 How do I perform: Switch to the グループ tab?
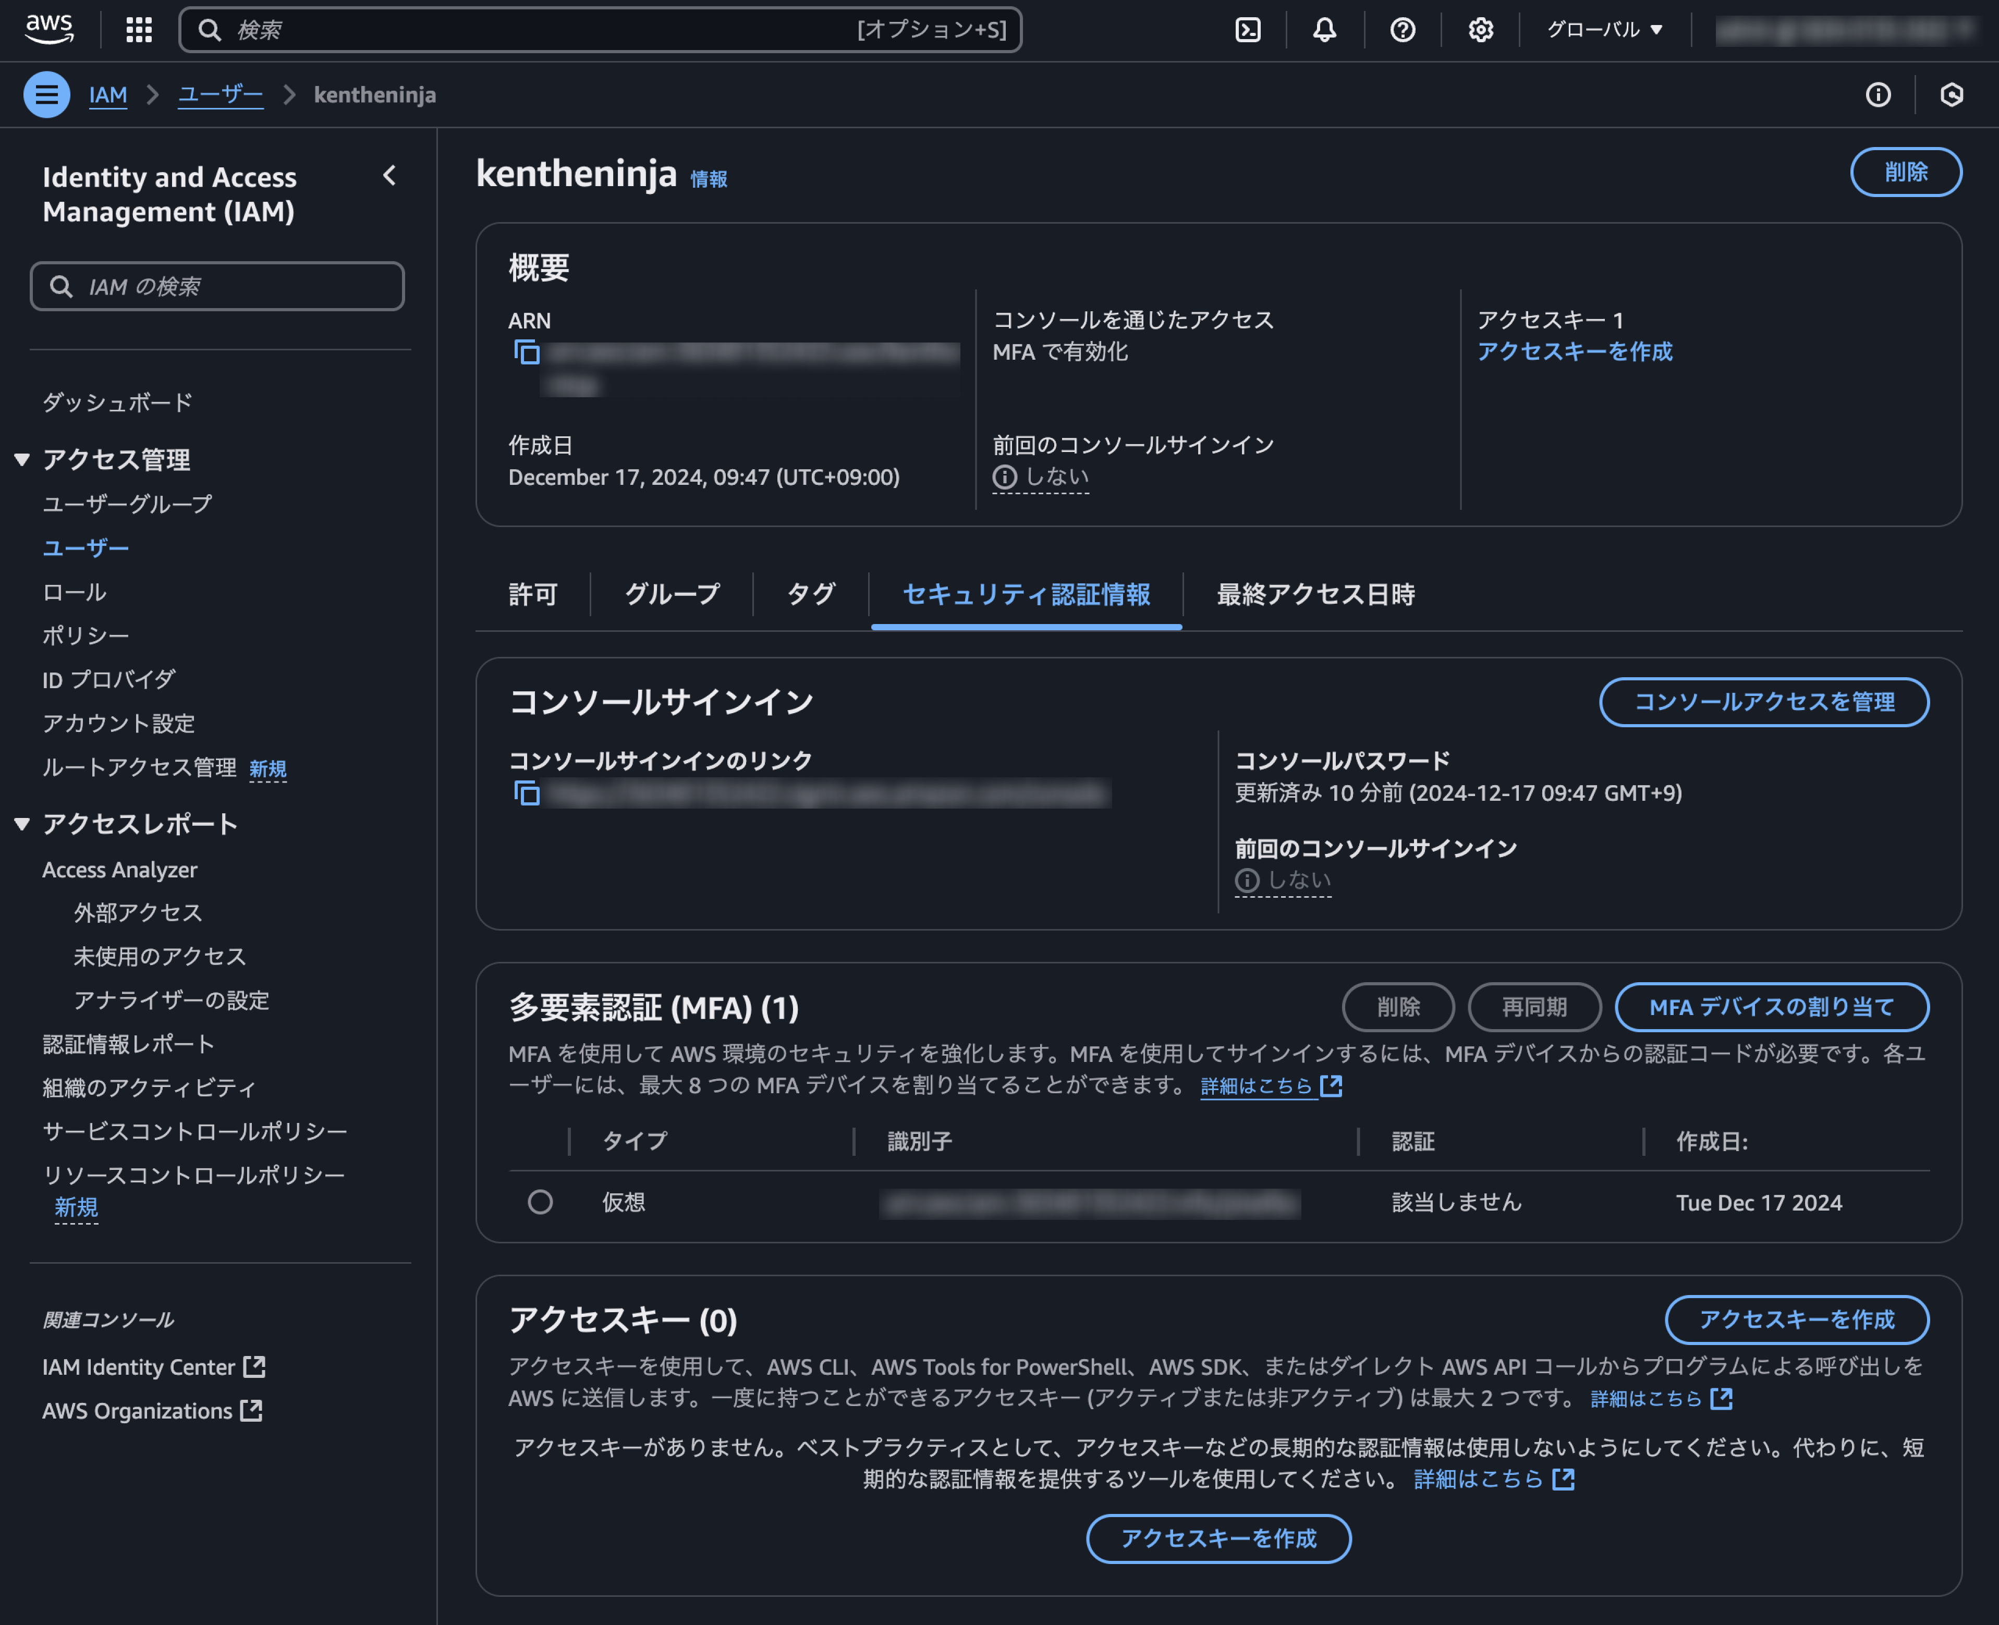point(672,594)
